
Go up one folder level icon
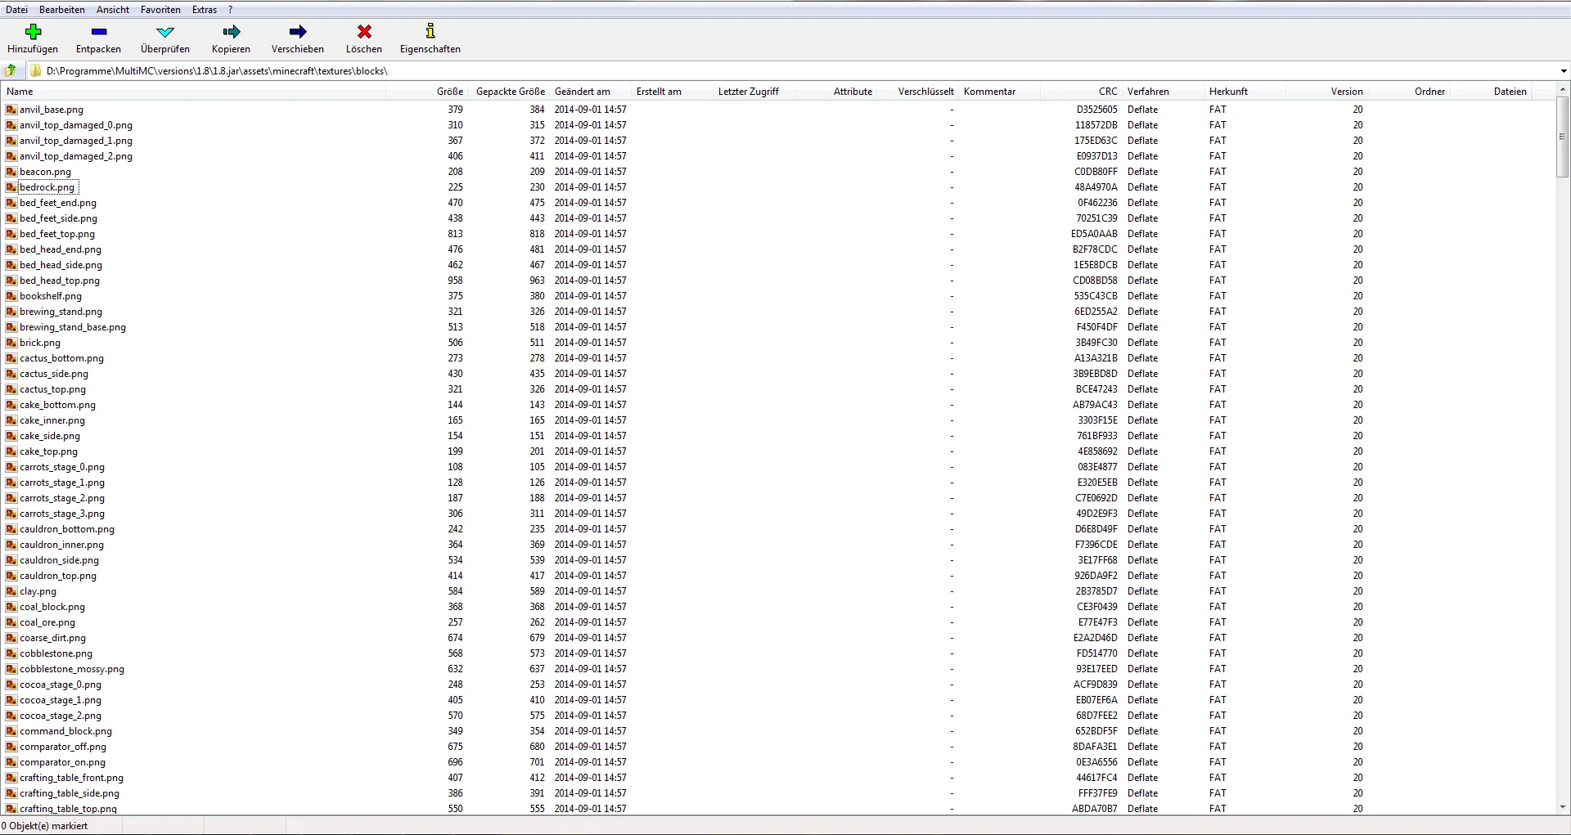click(11, 70)
